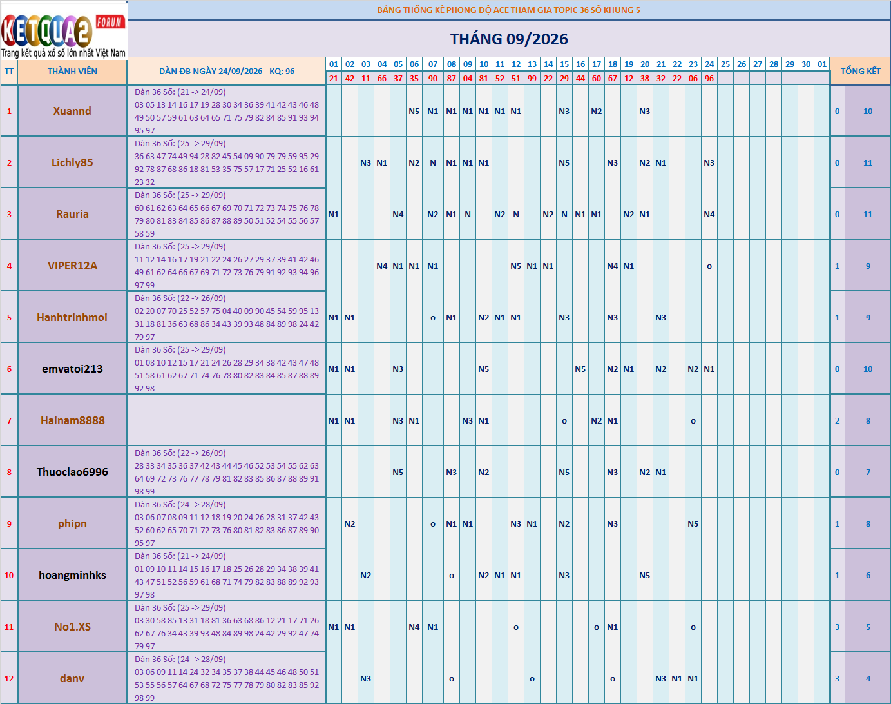Select member name Thuoclao6996
The image size is (891, 704).
click(72, 472)
